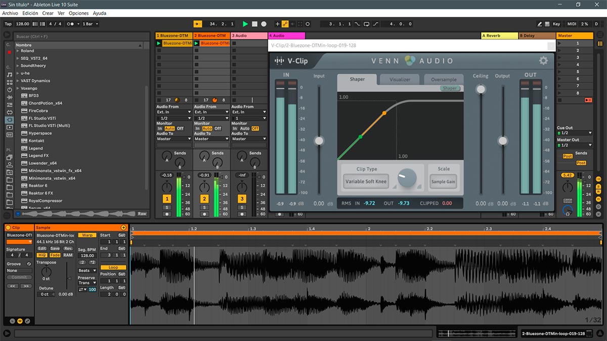Image resolution: width=607 pixels, height=341 pixels.
Task: Open track 3 Audio To Master dropdown
Action: [x=249, y=139]
